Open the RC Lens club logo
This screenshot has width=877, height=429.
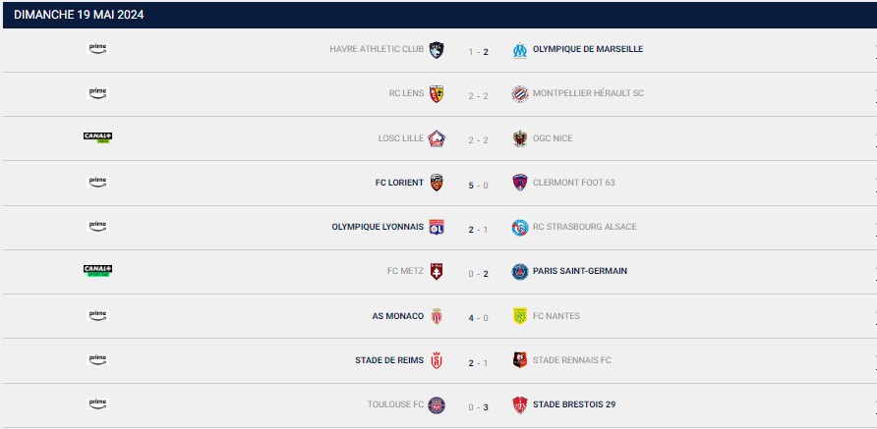coord(437,94)
